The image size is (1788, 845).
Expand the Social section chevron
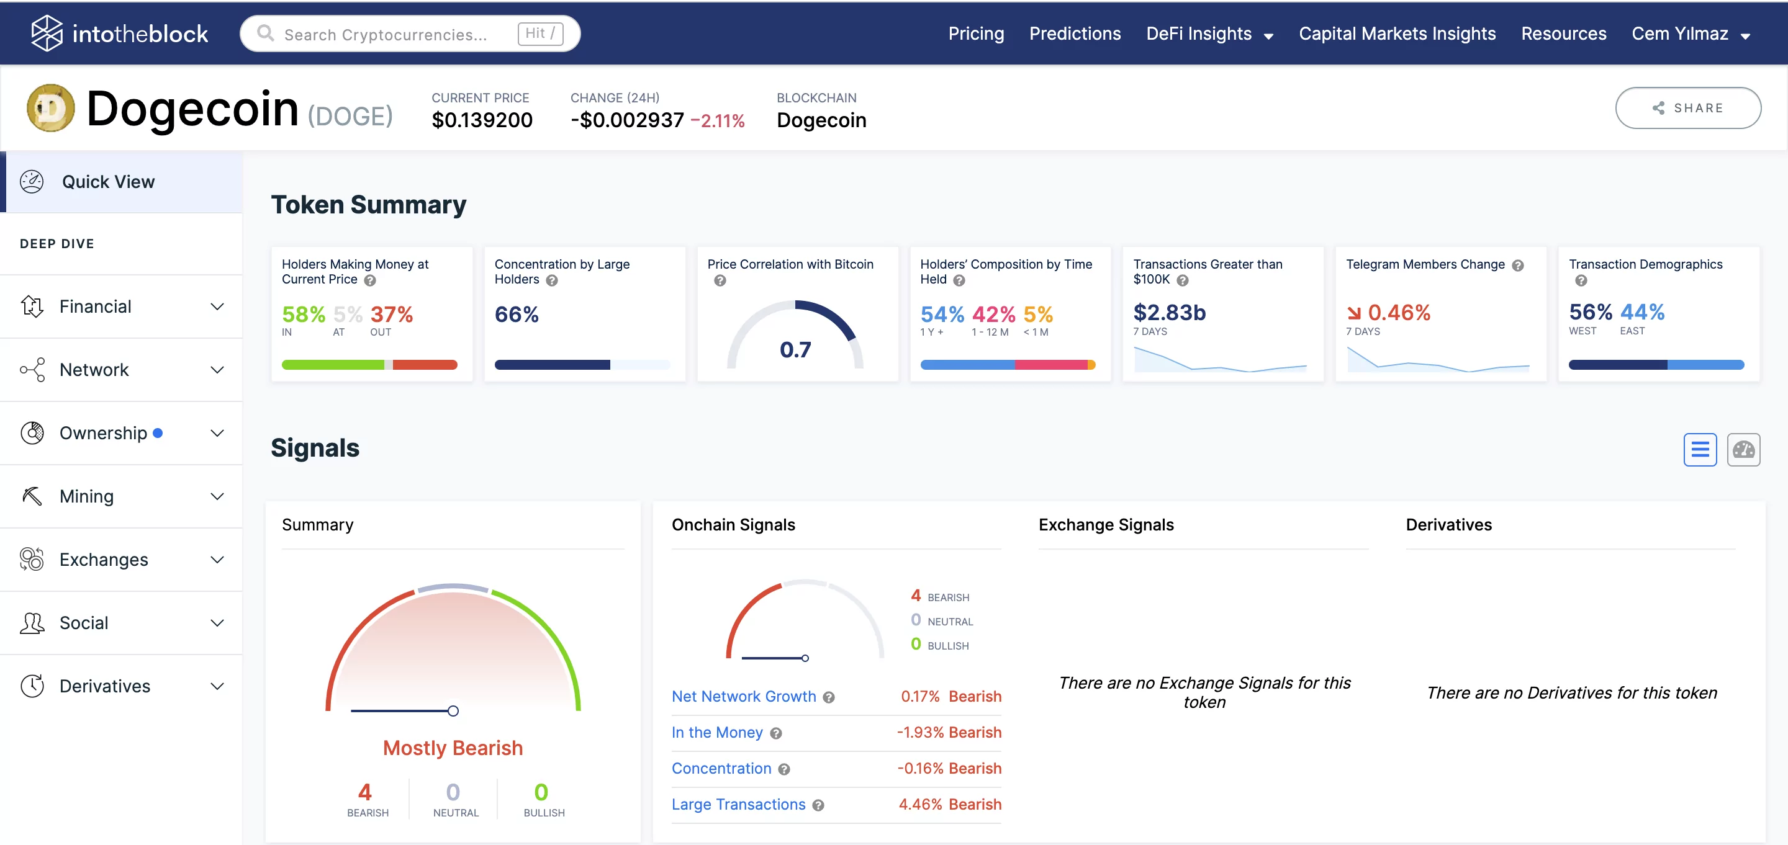(217, 622)
